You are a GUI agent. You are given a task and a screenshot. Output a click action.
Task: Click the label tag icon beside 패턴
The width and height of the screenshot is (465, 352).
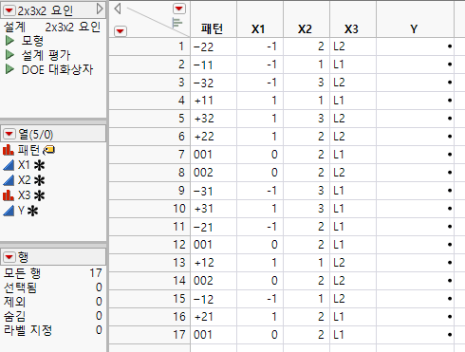pos(49,150)
